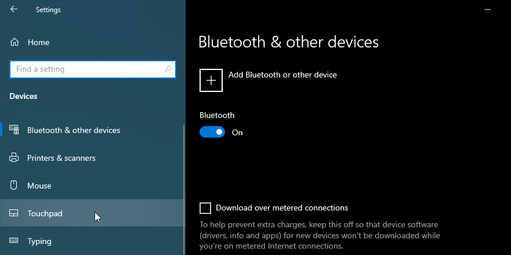
Task: Turn off the Bluetooth toggle
Action: click(x=212, y=132)
